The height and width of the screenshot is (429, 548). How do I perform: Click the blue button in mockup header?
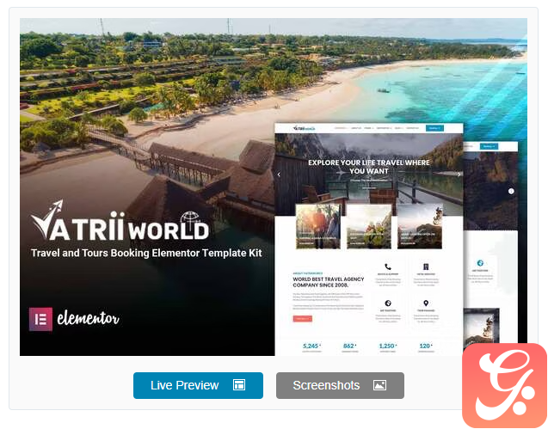pyautogui.click(x=435, y=128)
